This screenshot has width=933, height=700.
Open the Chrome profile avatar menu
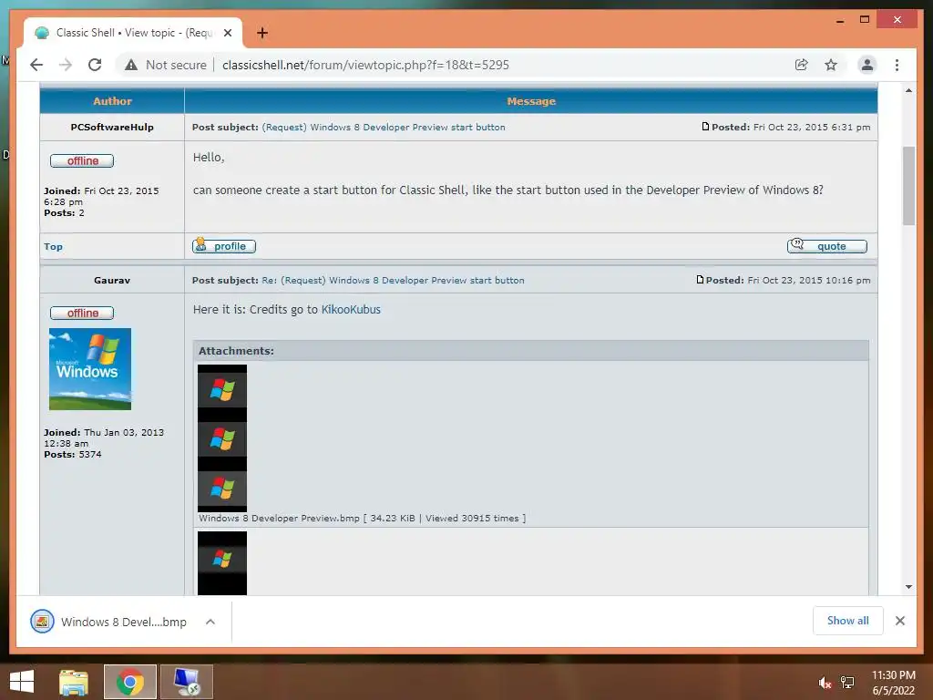point(867,65)
